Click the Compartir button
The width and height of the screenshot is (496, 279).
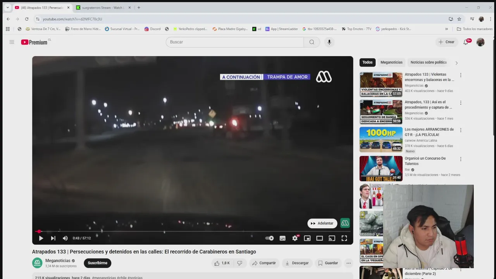coord(264,263)
